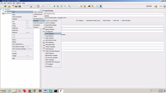Choose FTP Request from Sampler list
Image resolution: width=166 pixels, height=93 pixels.
53,32
